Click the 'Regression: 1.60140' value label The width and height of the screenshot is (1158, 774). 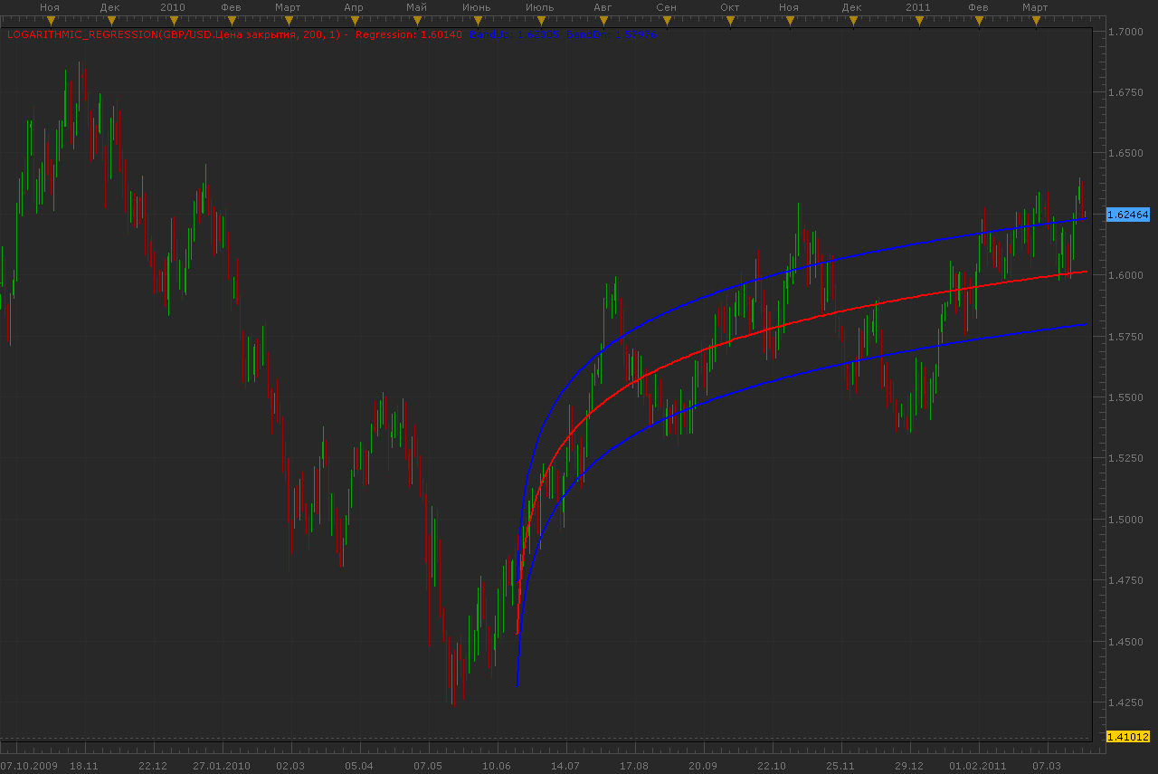(x=409, y=34)
